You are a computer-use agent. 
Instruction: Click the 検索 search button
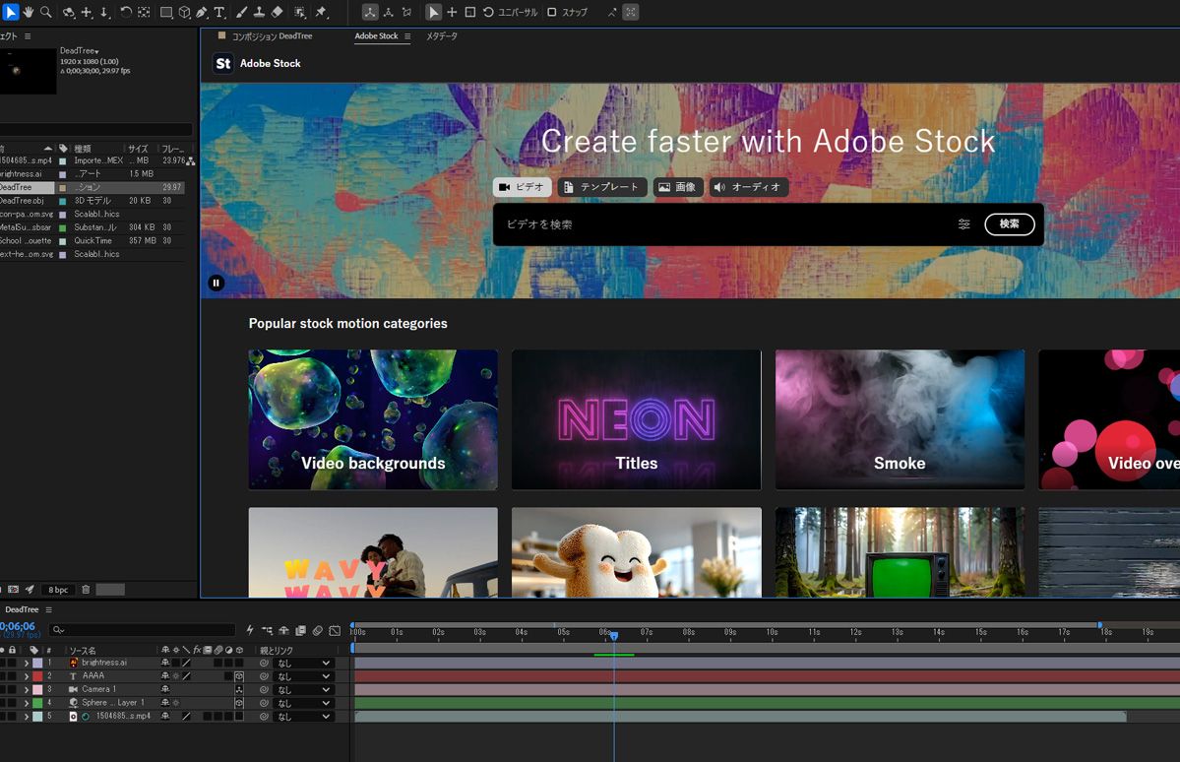click(1009, 224)
